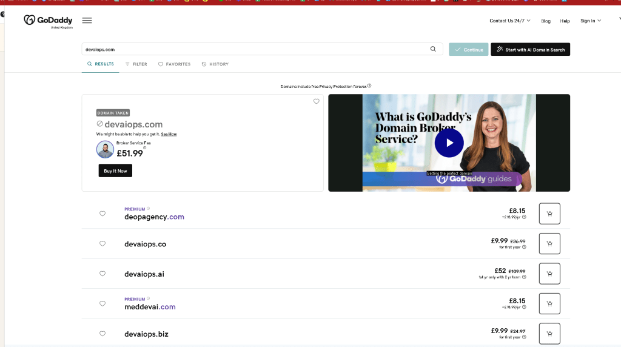Add devaiops.co to cart
Screen dimensions: 621x347
tap(549, 244)
